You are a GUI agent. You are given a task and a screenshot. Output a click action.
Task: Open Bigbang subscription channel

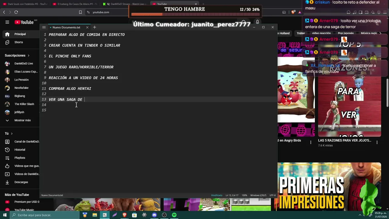click(20, 96)
